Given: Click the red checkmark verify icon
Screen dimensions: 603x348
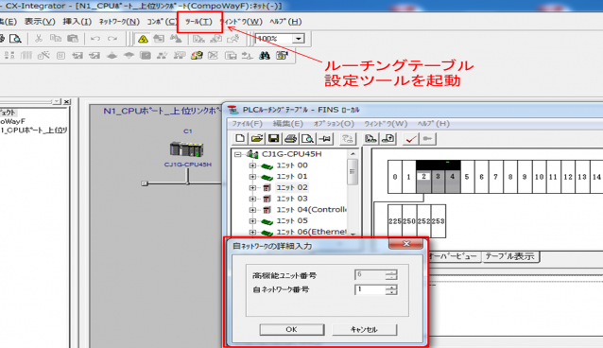Looking at the screenshot, I should pos(411,139).
